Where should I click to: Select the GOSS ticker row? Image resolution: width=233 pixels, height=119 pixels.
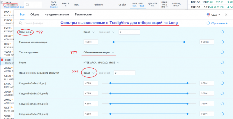pyautogui.click(x=7, y=116)
